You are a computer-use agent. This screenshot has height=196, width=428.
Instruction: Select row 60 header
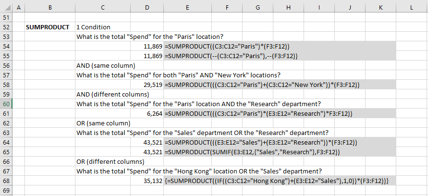click(6, 104)
